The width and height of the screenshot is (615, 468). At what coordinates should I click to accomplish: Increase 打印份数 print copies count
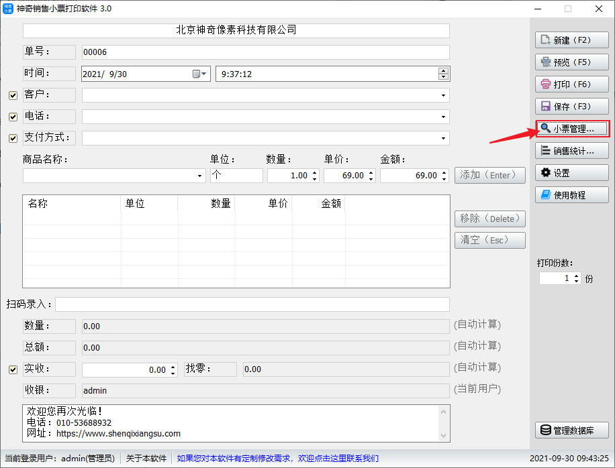(576, 276)
